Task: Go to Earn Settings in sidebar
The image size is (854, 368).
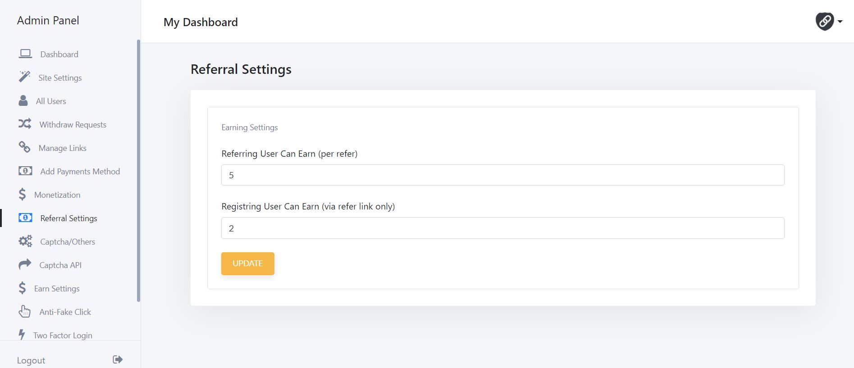Action: 57,289
